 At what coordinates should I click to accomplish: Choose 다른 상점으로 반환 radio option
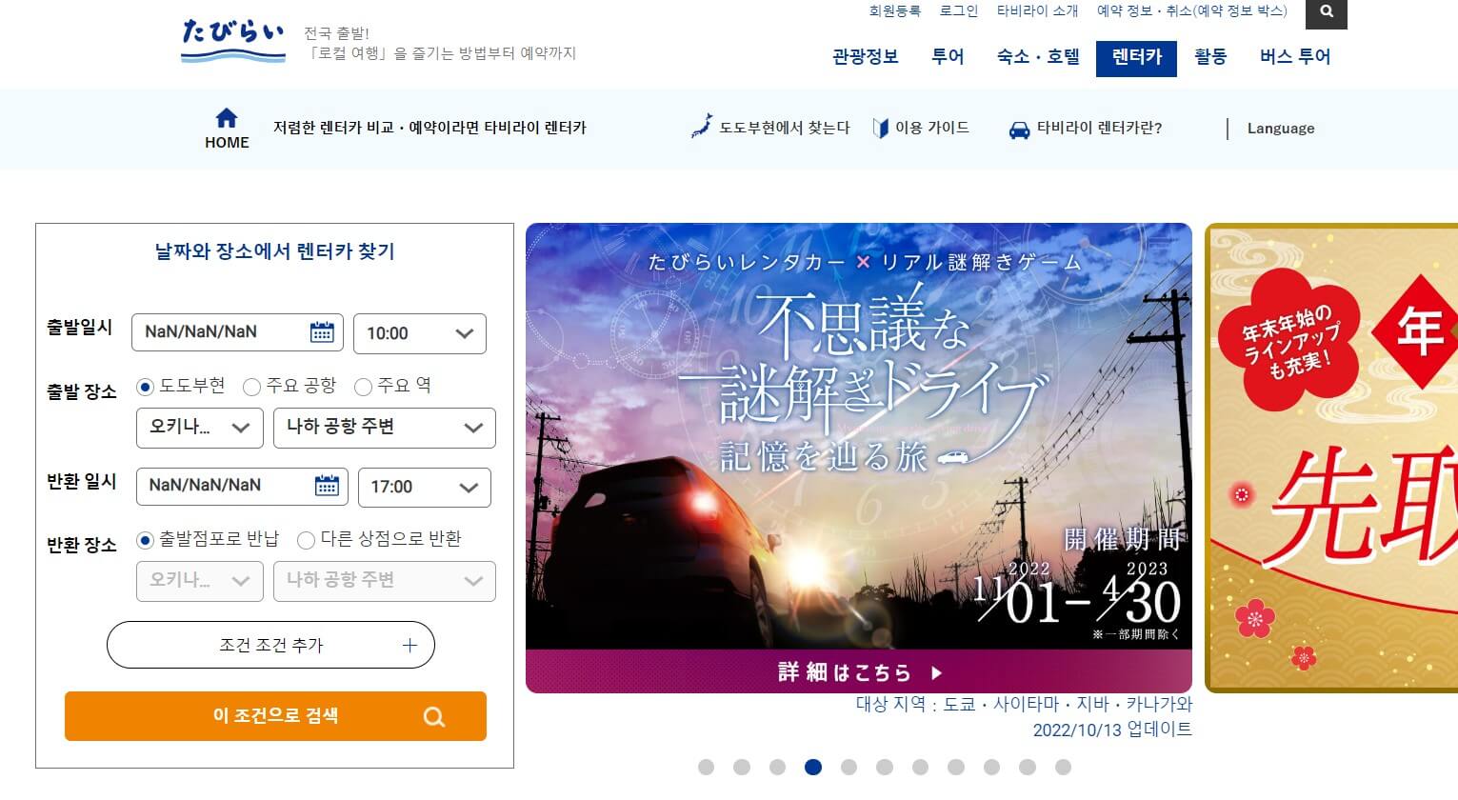pos(306,540)
